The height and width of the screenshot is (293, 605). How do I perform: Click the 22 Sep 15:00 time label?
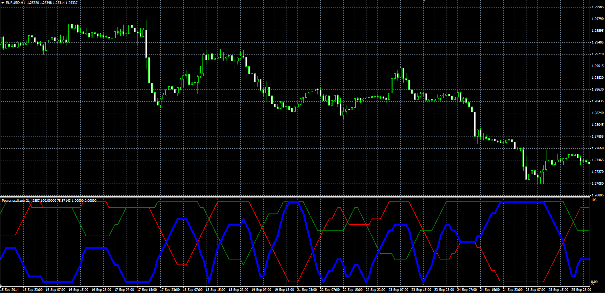[353, 289]
